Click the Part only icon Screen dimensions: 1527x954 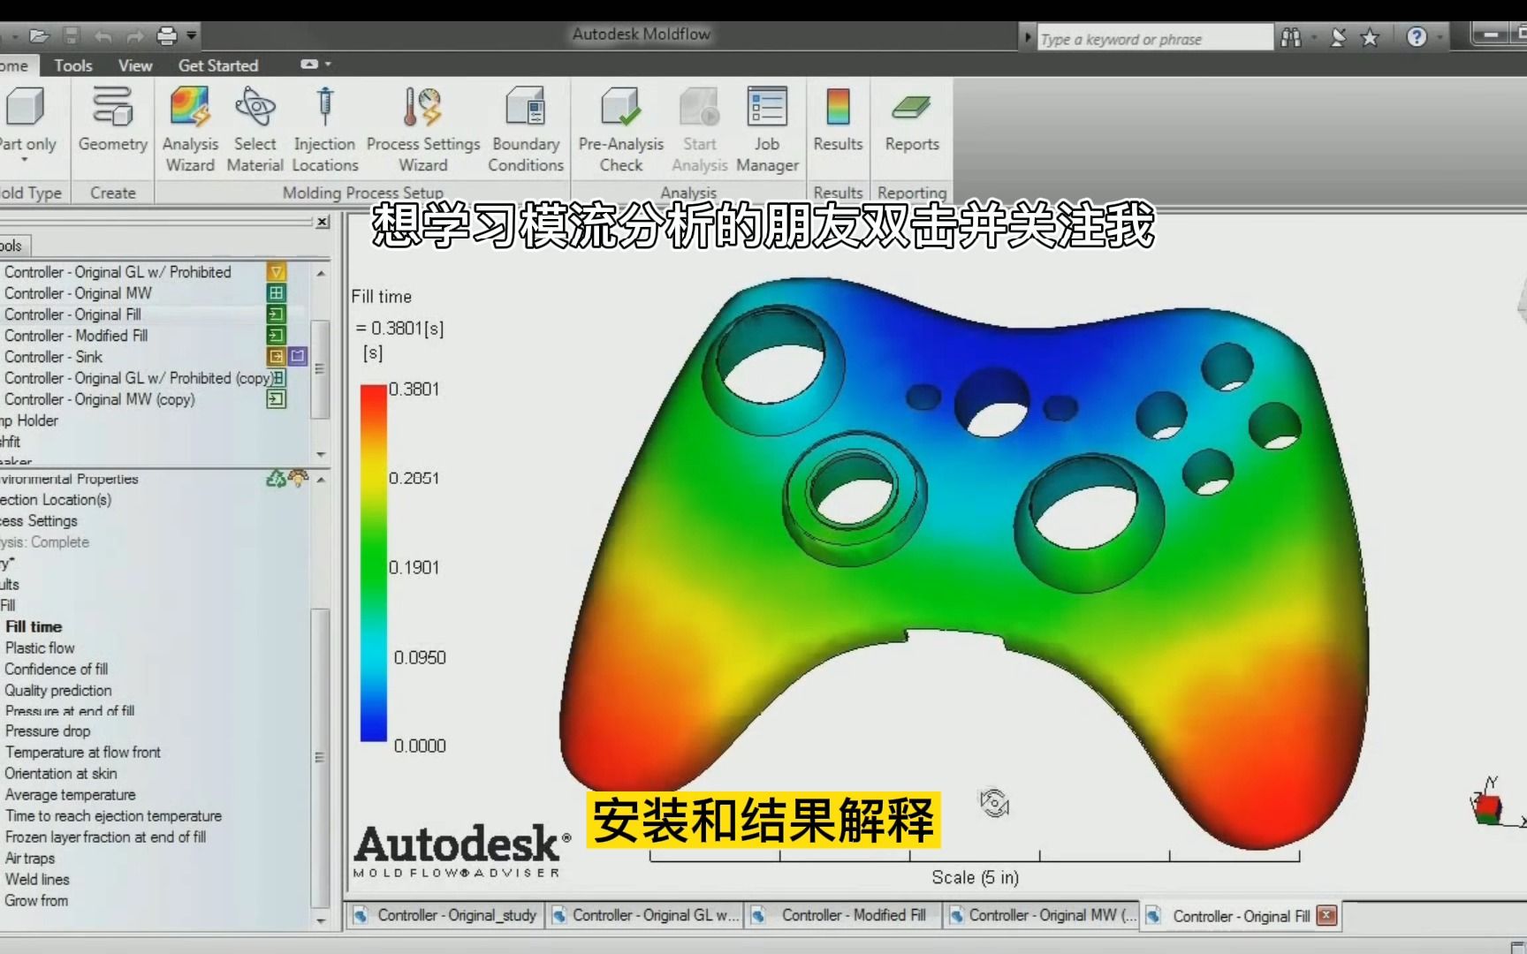pyautogui.click(x=26, y=108)
